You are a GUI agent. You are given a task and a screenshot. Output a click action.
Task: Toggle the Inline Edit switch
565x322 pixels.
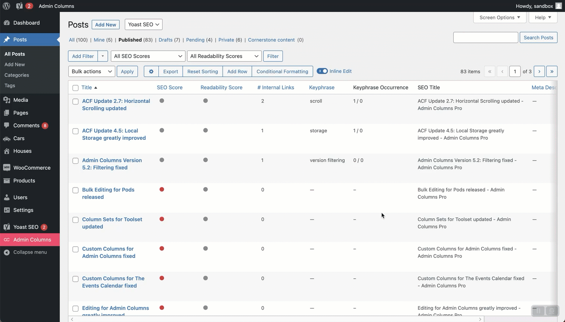tap(322, 71)
